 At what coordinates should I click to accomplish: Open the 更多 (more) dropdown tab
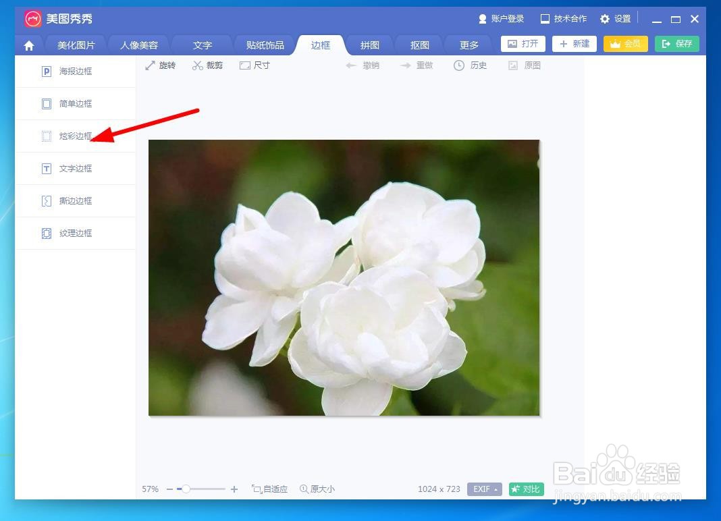(x=468, y=45)
